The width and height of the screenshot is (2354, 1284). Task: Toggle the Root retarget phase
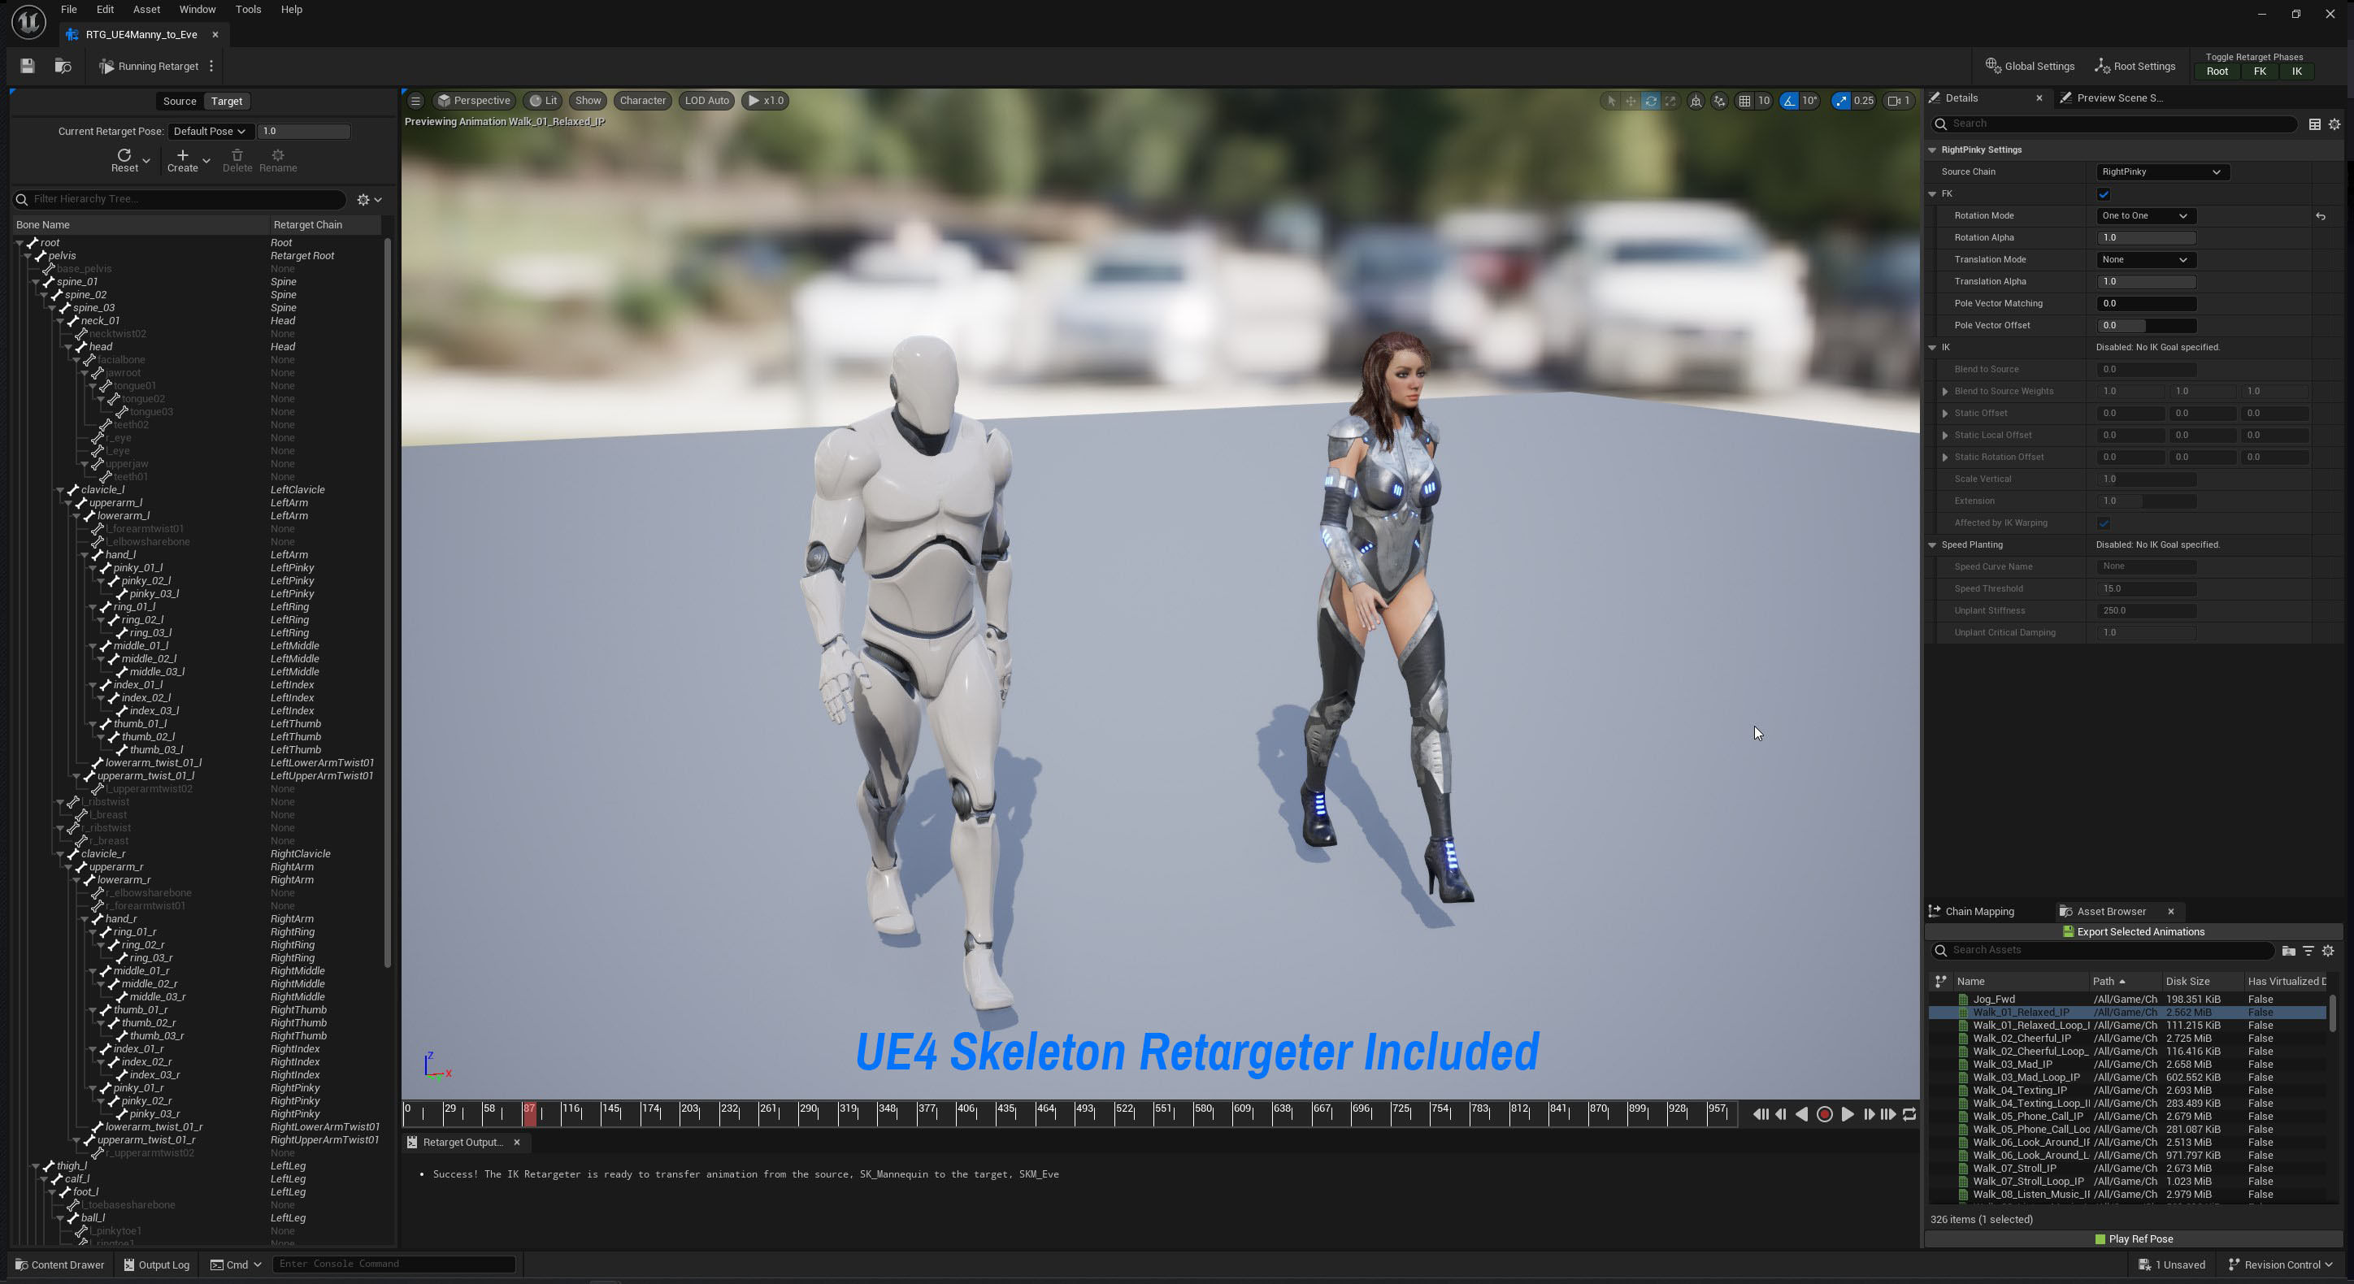(2217, 72)
